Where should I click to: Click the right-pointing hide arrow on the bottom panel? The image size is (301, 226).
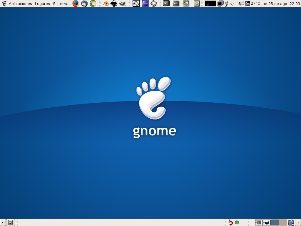pos(298,222)
